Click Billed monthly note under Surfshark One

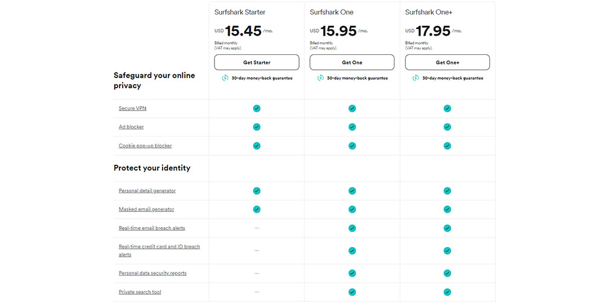(x=324, y=45)
